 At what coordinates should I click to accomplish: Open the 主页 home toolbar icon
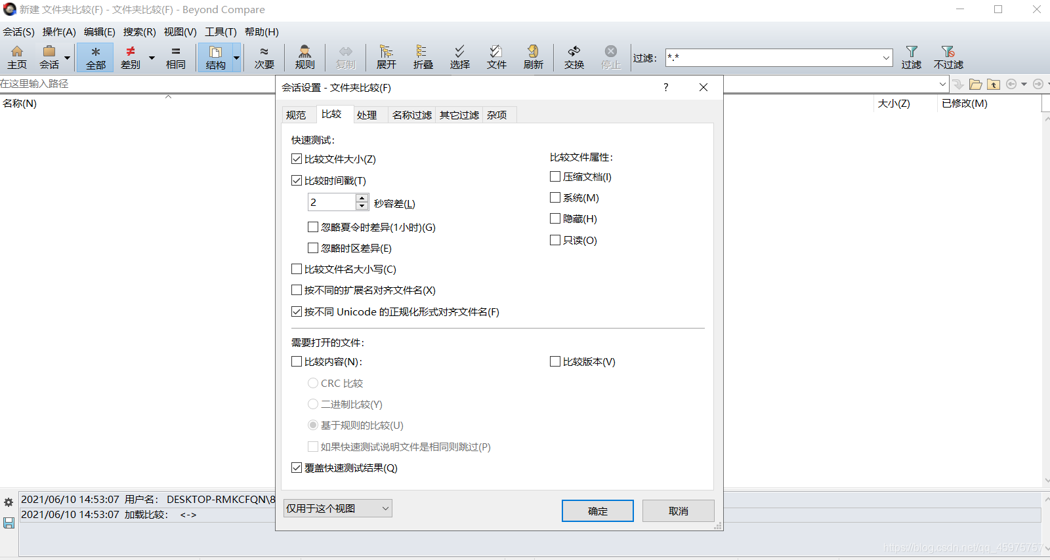pos(17,58)
